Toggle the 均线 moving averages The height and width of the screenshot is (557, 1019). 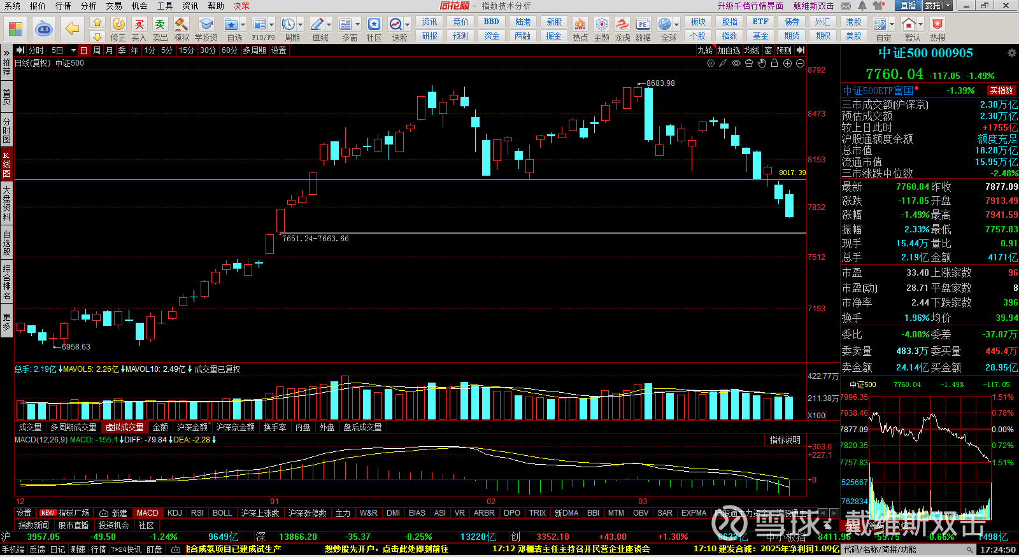[x=752, y=50]
